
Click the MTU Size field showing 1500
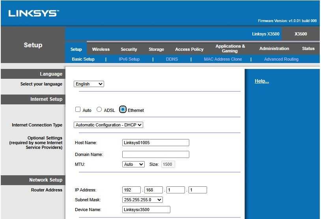[x=168, y=164]
